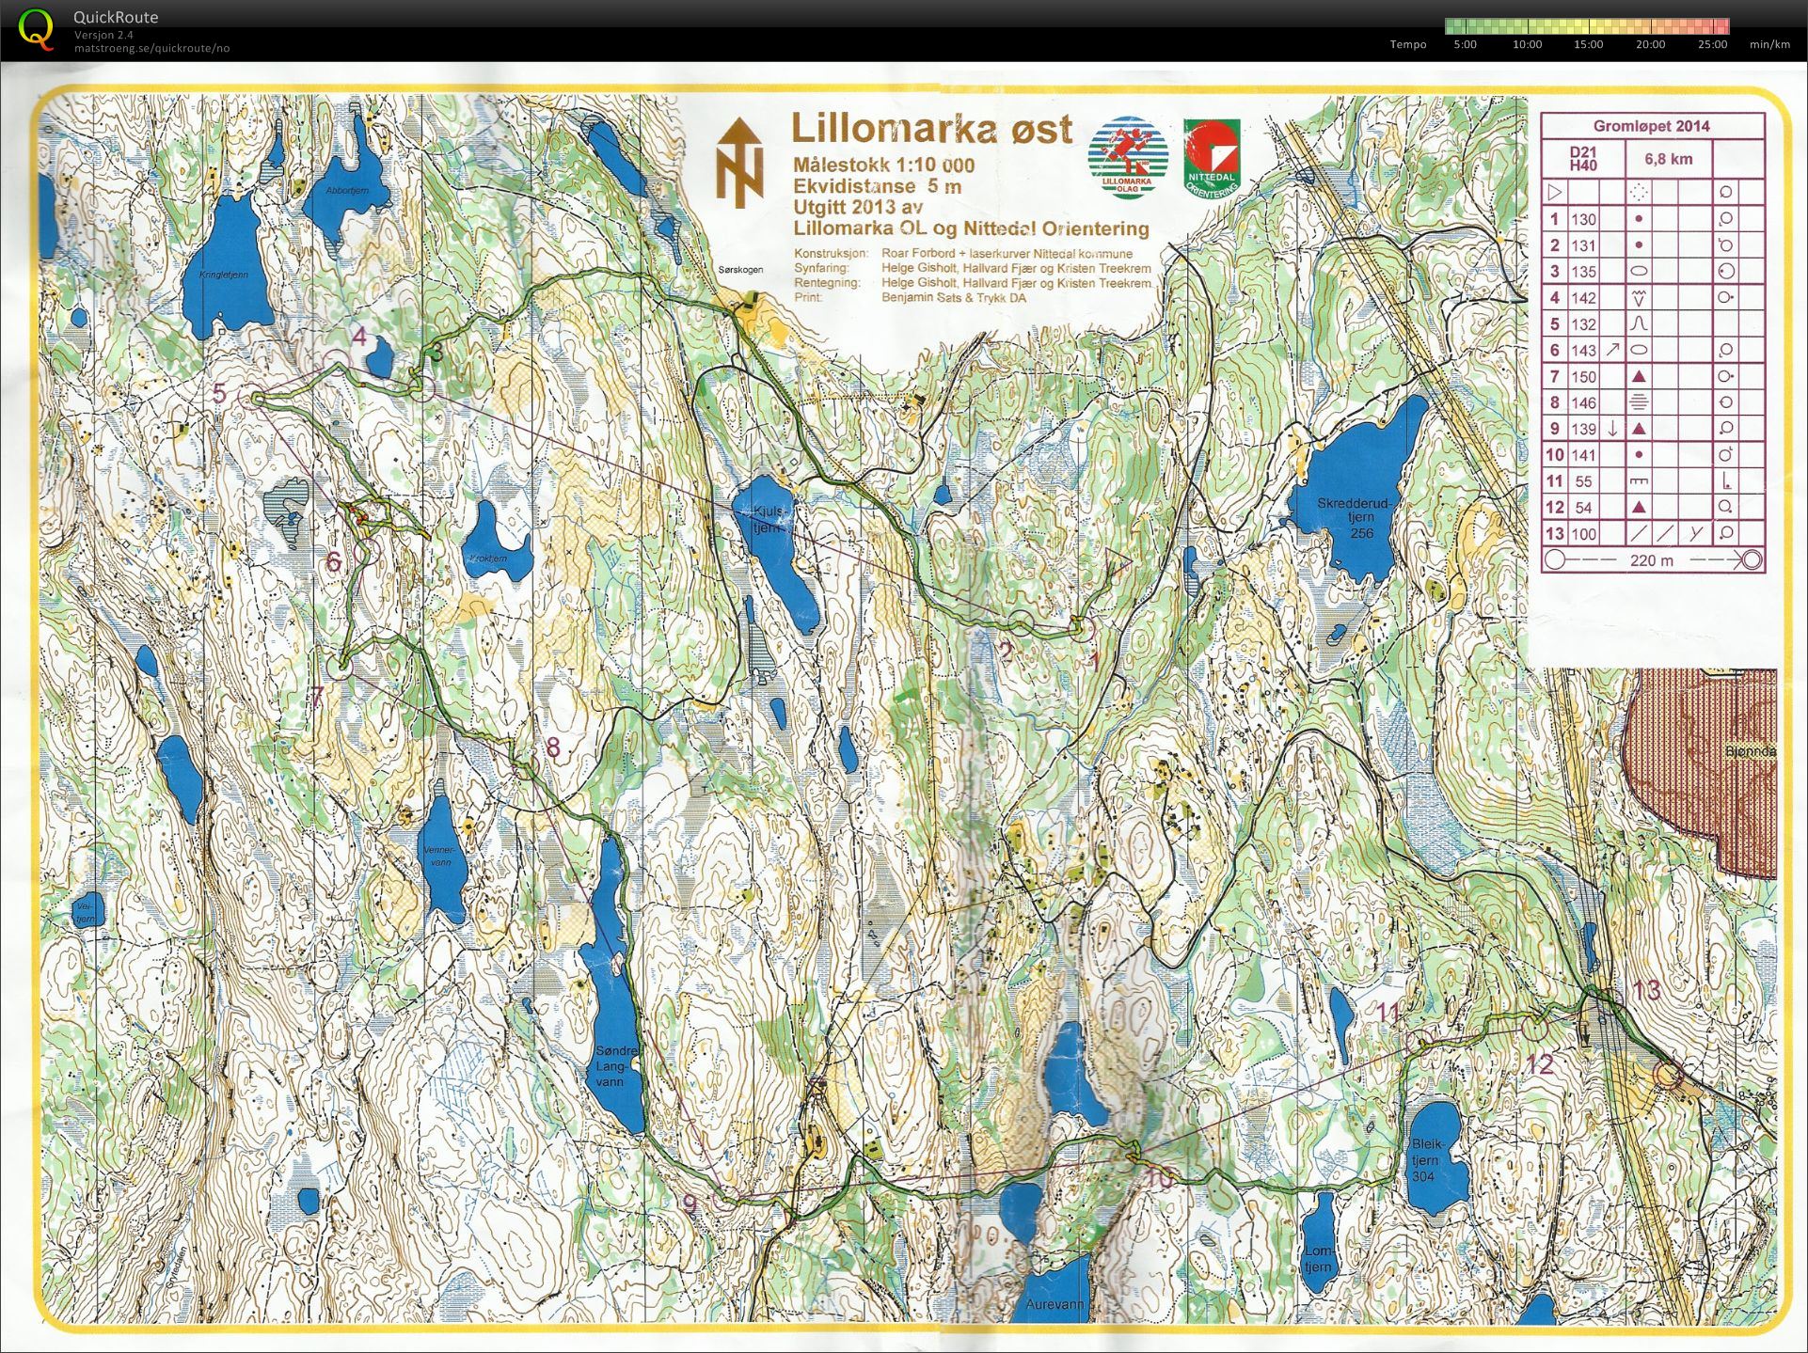
Task: Click the 'Lillomarka øst' map title
Action: (x=931, y=127)
